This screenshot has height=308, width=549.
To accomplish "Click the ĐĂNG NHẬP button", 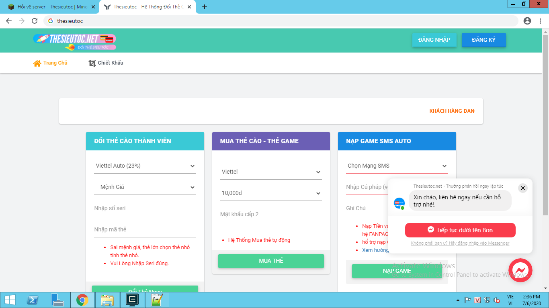I will coord(434,40).
